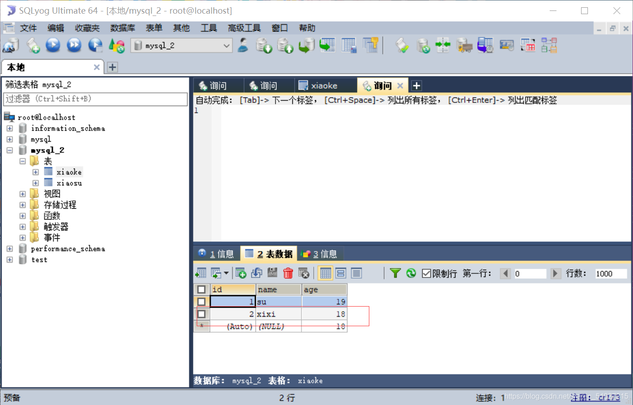The width and height of the screenshot is (633, 405).
Task: Expand the mysql database node
Action: (10, 139)
